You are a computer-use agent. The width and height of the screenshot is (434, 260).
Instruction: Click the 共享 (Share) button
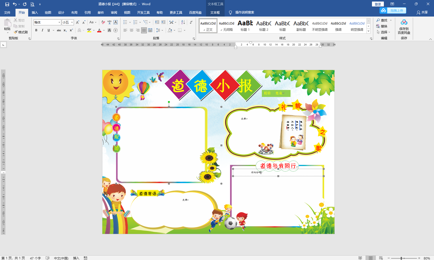tap(422, 12)
